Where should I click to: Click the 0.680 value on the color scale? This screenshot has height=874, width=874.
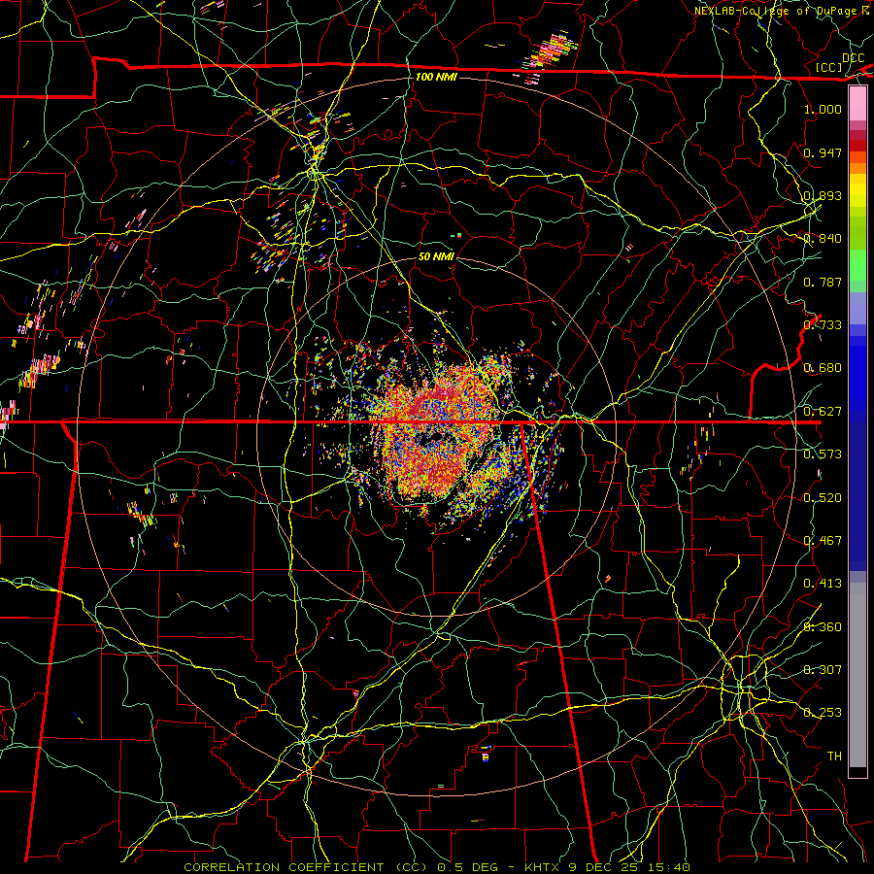click(823, 368)
